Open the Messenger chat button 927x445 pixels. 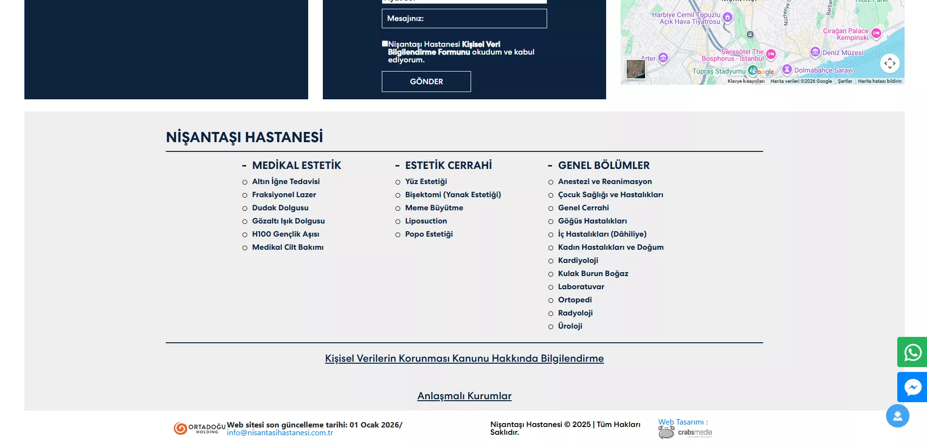point(912,387)
